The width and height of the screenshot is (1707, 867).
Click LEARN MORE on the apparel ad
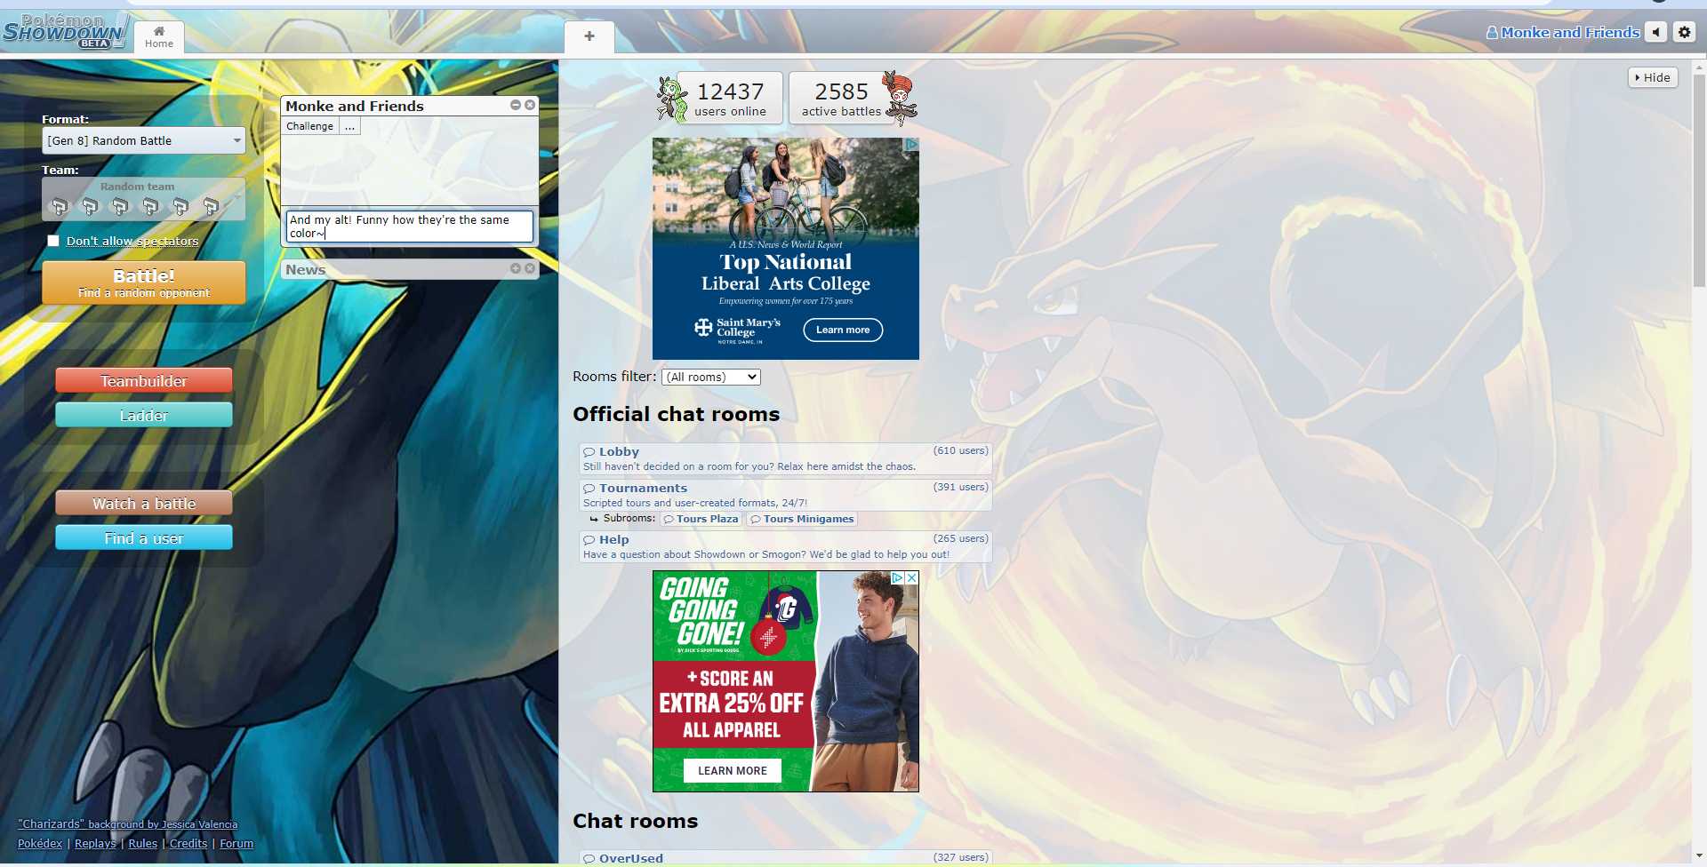click(732, 770)
